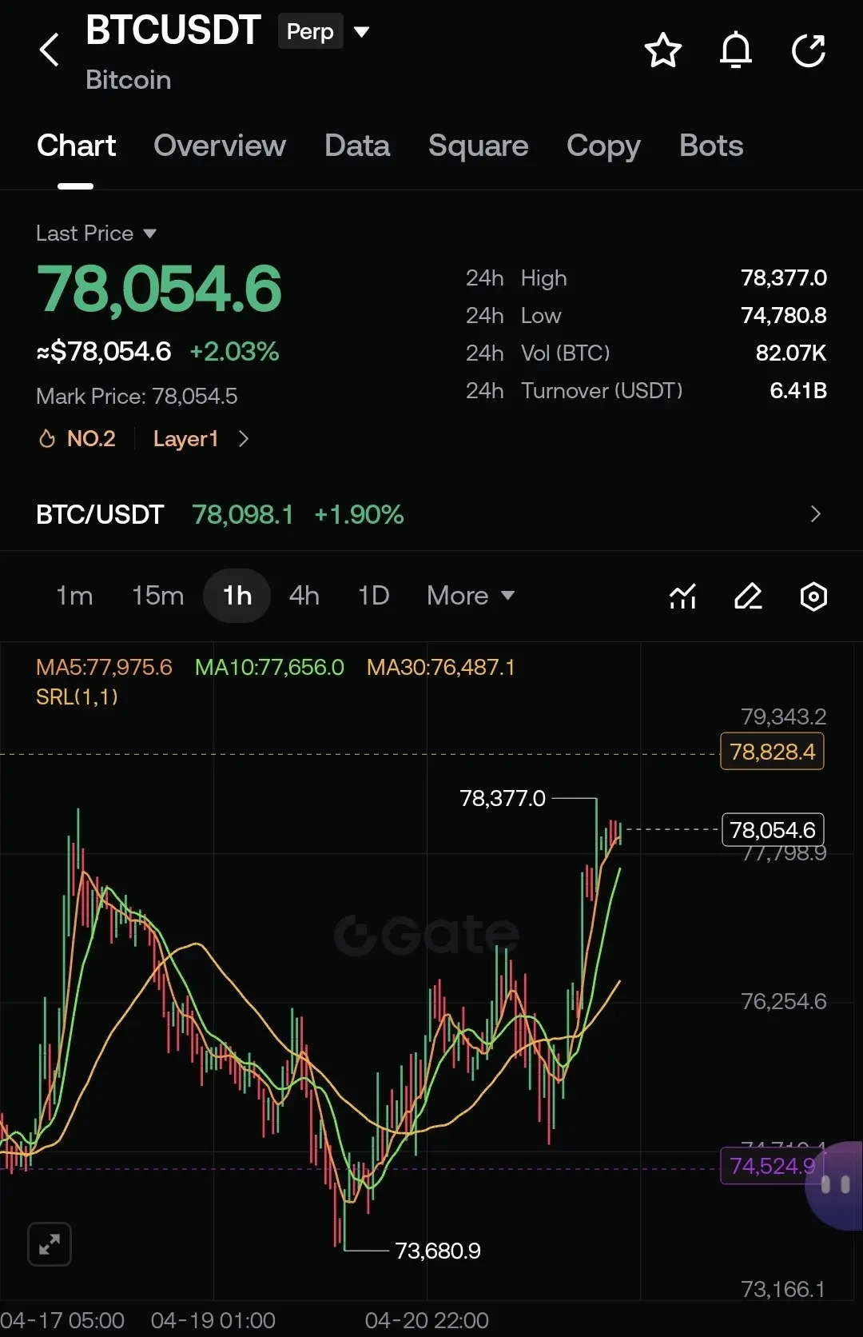Open price alert bell icon
Viewport: 863px width, 1337px height.
(x=736, y=50)
